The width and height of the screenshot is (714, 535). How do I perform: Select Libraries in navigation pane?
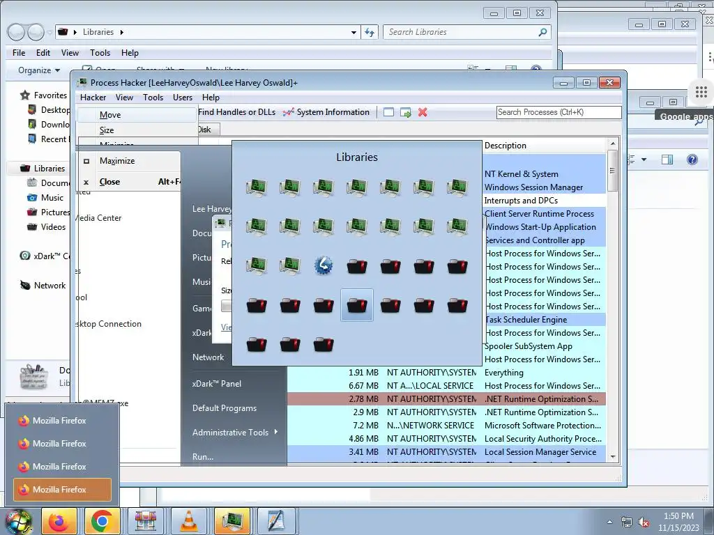[43, 169]
